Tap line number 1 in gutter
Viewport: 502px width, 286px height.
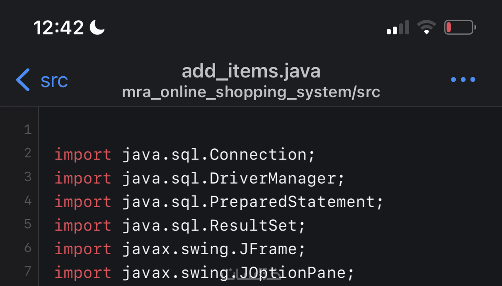click(28, 130)
